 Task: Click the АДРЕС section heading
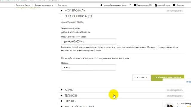click(x=69, y=90)
